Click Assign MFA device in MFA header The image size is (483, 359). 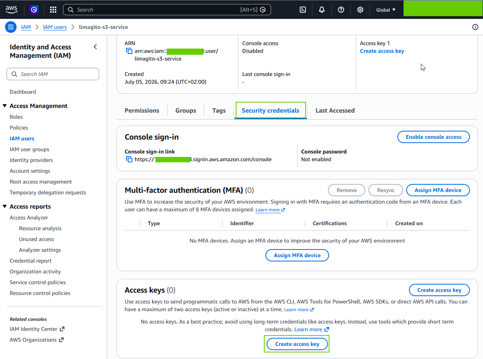point(438,190)
